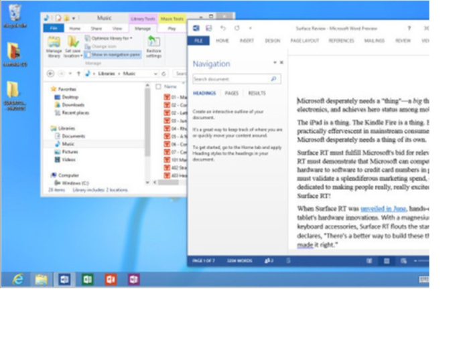Select music file starting with 07
The width and height of the screenshot is (469, 350).
pos(176,152)
